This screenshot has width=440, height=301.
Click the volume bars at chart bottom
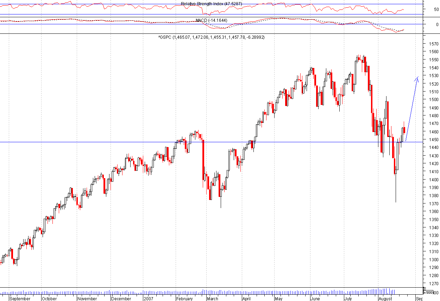(x=197, y=292)
